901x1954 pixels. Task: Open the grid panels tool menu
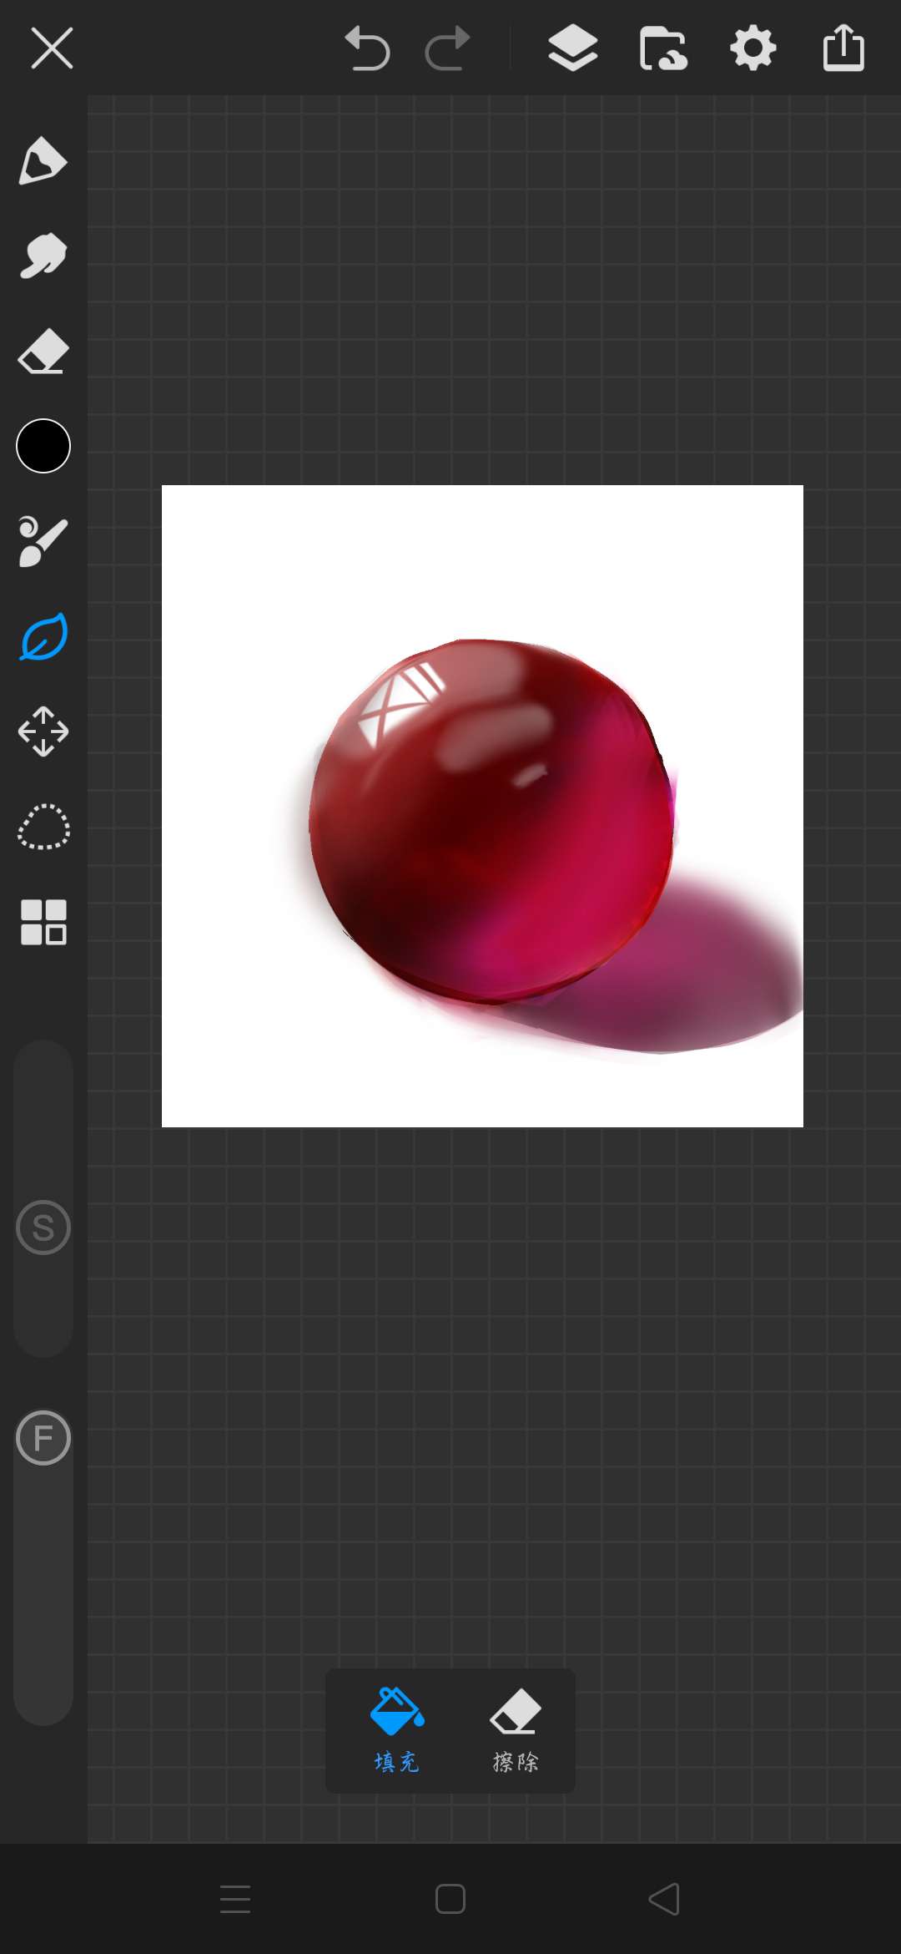click(x=43, y=922)
